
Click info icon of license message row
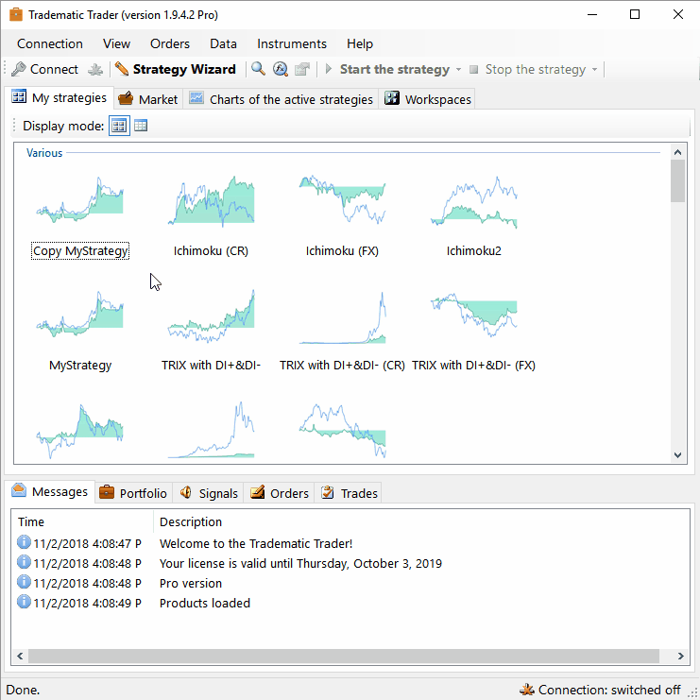pyautogui.click(x=24, y=562)
